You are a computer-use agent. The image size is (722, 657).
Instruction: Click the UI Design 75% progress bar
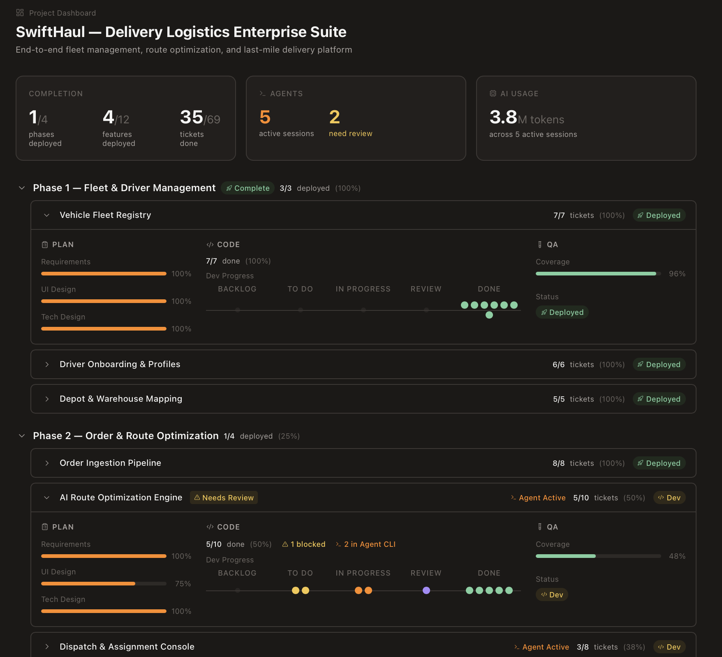tap(103, 583)
